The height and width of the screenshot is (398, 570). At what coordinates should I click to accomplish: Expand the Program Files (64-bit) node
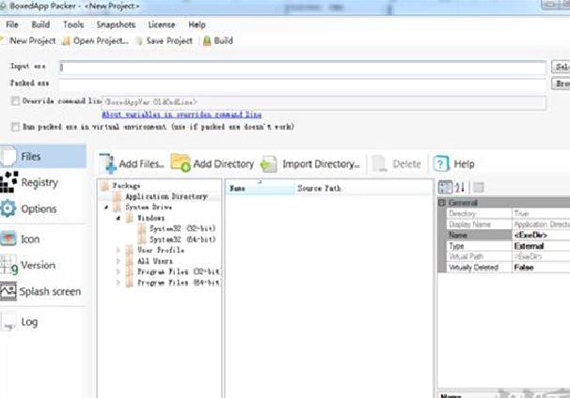[119, 283]
